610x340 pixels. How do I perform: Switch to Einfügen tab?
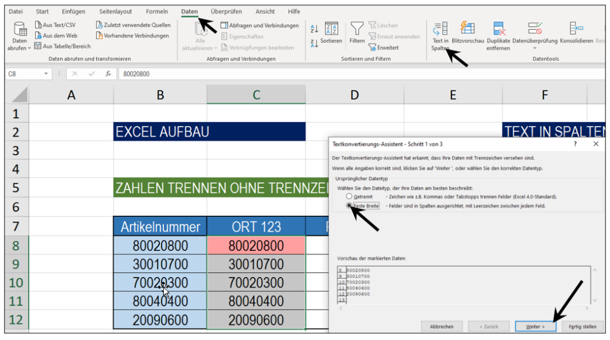coord(73,11)
